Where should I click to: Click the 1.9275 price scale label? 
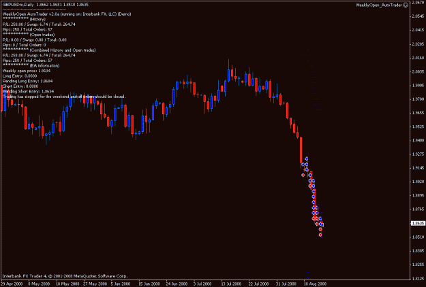pos(418,154)
